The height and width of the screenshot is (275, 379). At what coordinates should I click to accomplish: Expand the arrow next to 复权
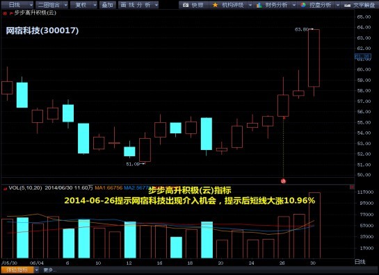(x=95, y=5)
